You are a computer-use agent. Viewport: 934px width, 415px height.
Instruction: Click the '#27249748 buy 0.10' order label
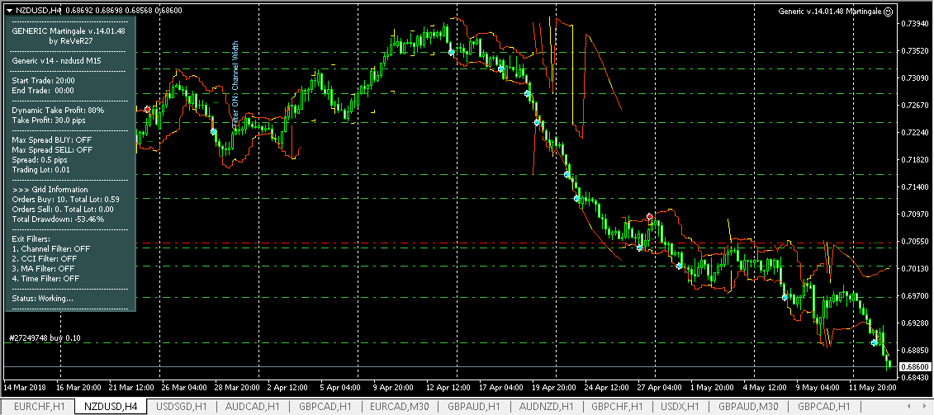[45, 338]
